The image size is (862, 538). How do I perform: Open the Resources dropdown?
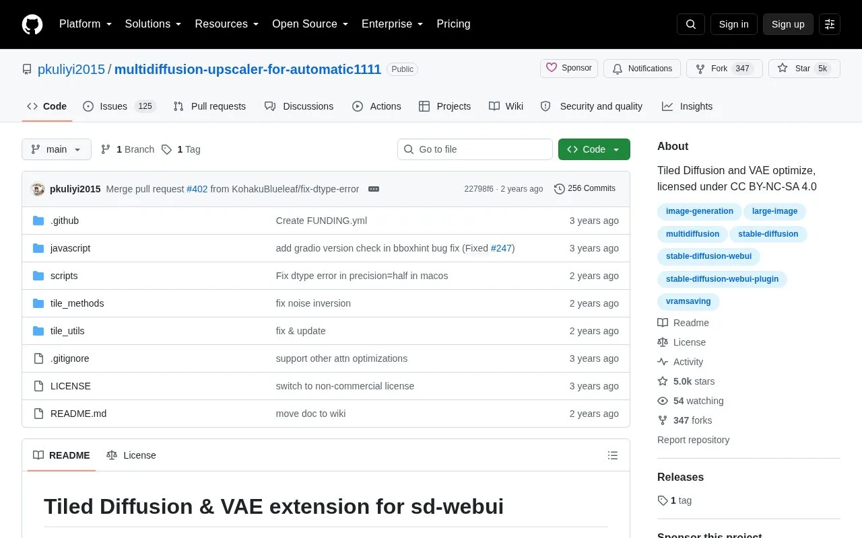227,24
